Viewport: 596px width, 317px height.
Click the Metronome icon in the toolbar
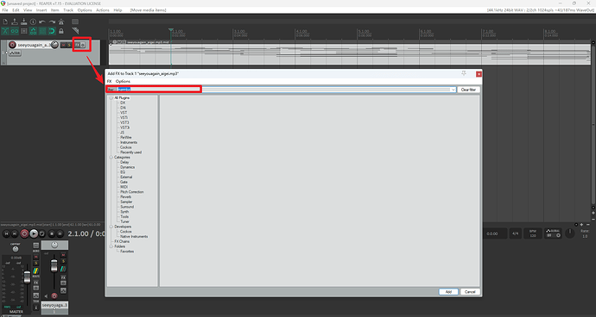[x=61, y=22]
